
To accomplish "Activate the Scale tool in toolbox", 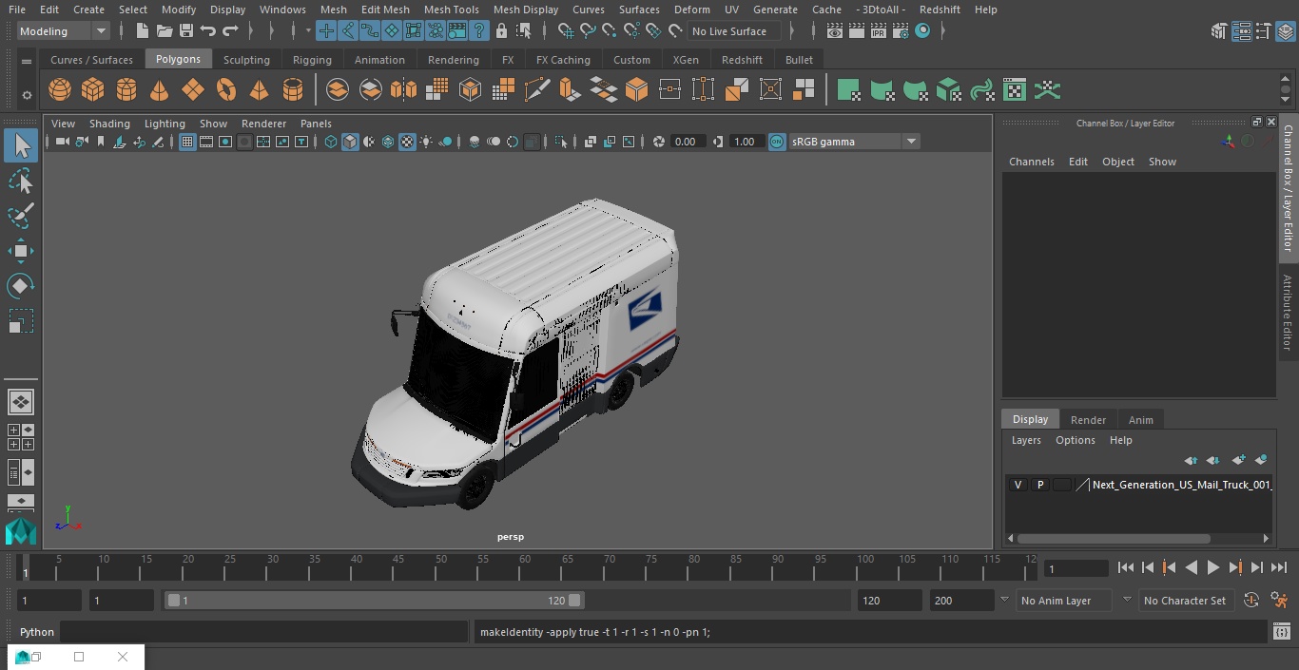I will (x=21, y=321).
